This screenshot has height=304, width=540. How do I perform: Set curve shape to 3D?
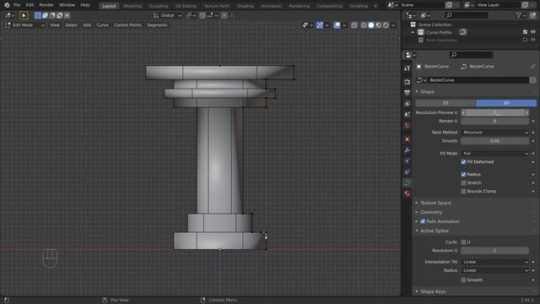pyautogui.click(x=506, y=103)
